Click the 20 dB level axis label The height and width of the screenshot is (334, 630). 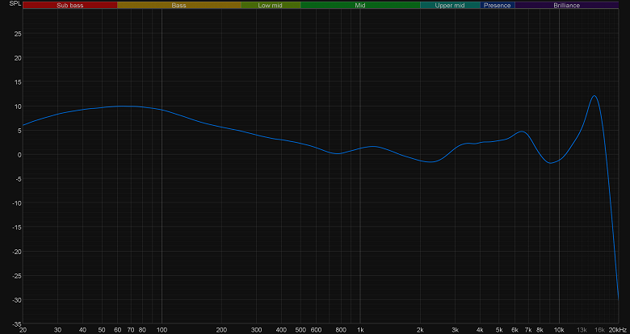tap(18, 58)
